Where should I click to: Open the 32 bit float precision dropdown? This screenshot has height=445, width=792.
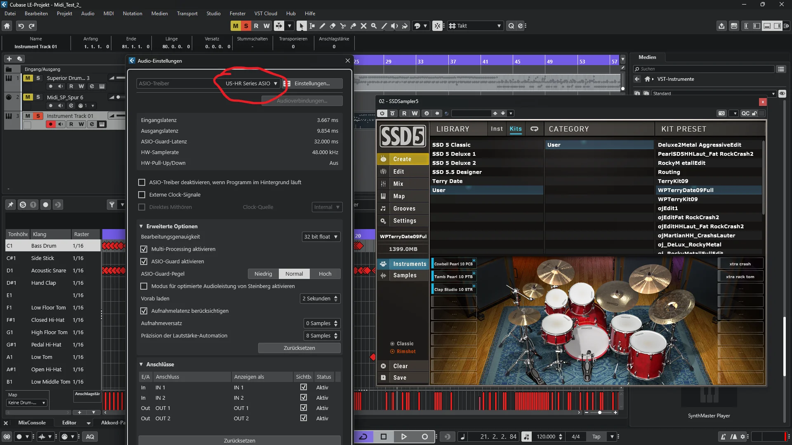click(321, 237)
